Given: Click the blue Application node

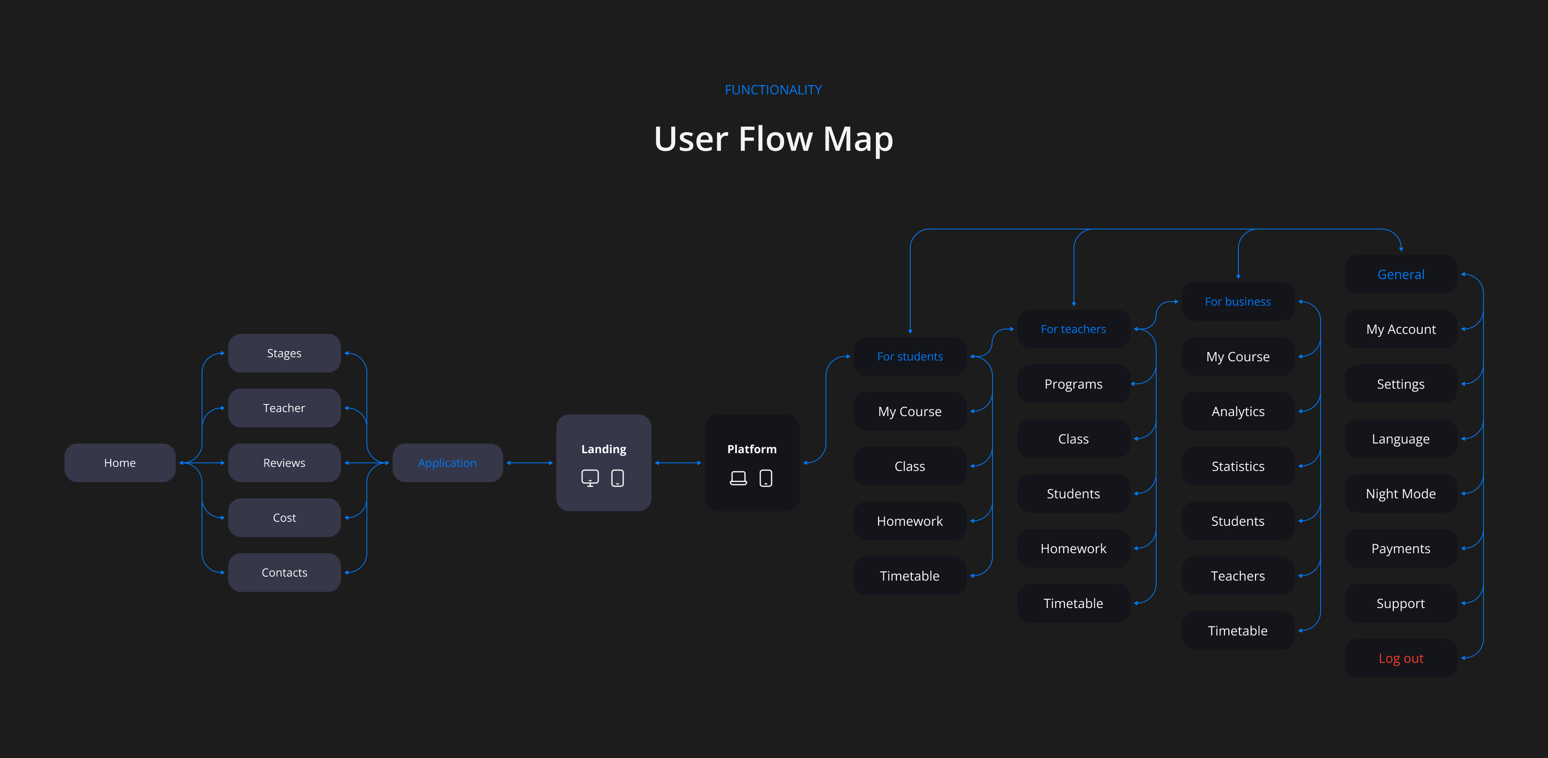Looking at the screenshot, I should pos(447,463).
